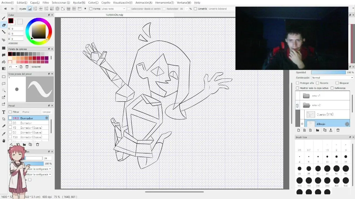355x199 pixels.
Task: Enable the Simetría checkbox
Action: pos(196,9)
